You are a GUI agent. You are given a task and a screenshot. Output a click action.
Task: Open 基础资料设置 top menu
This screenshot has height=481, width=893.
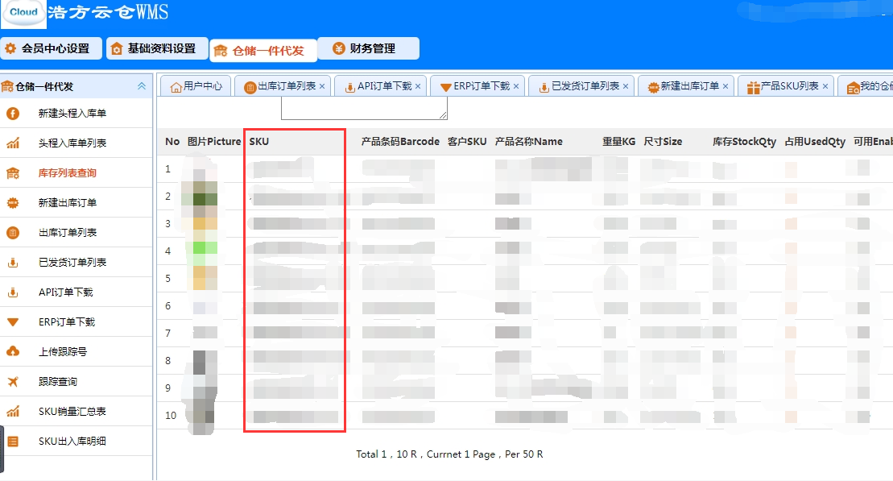156,48
